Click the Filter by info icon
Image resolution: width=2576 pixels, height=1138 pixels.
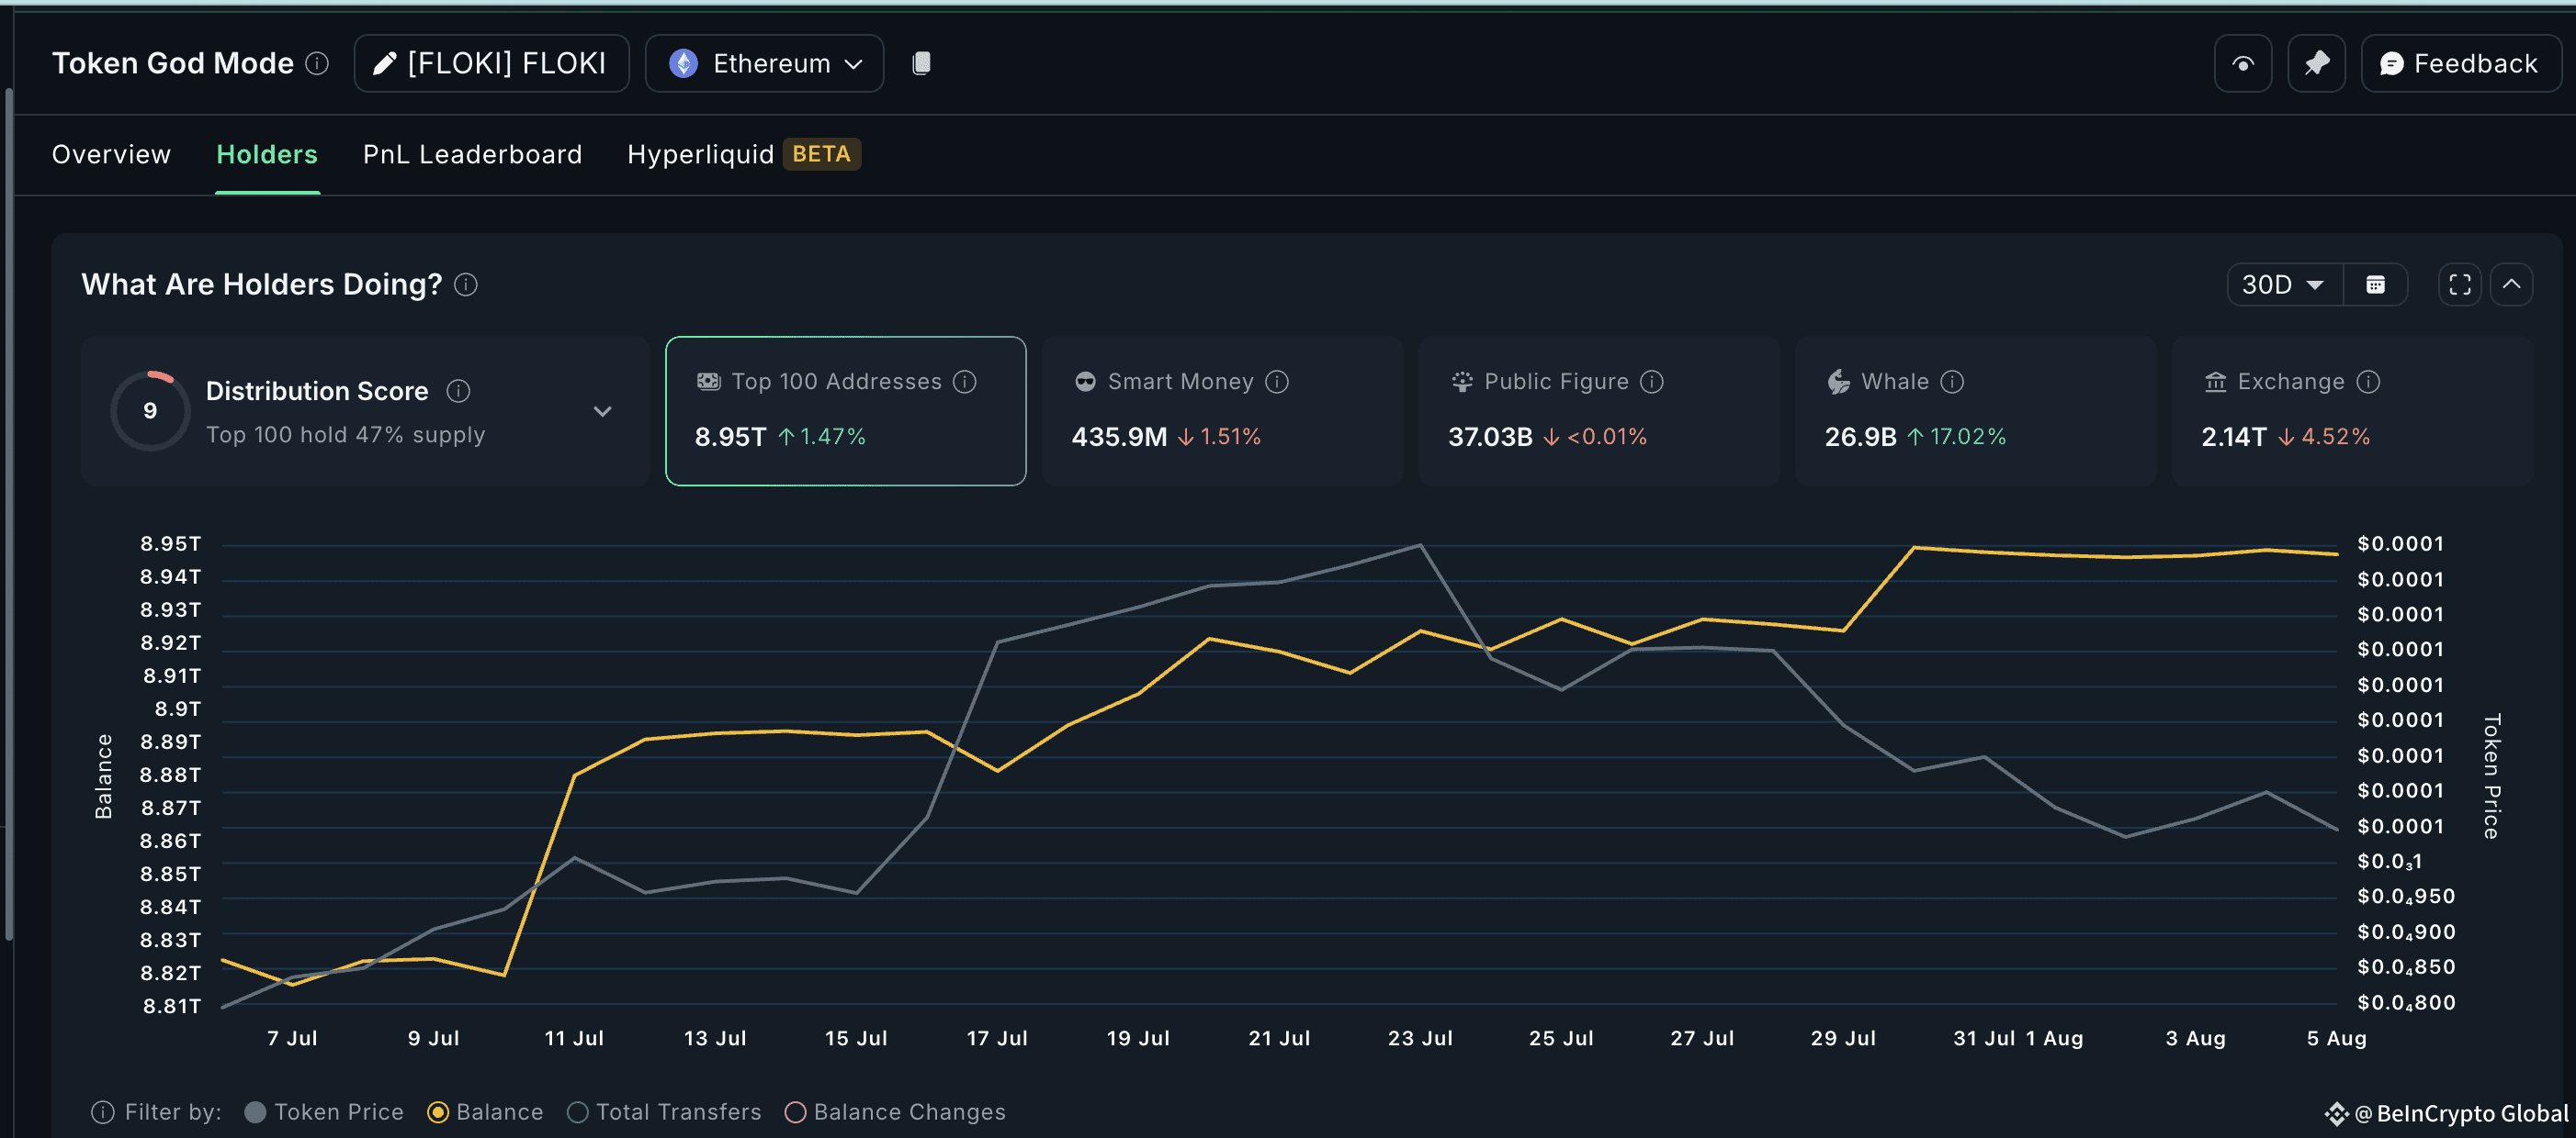coord(102,1112)
